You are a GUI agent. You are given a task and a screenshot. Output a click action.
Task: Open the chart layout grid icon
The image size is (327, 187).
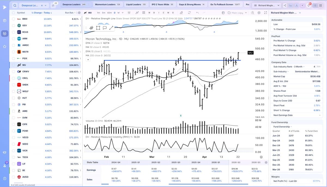(143, 13)
